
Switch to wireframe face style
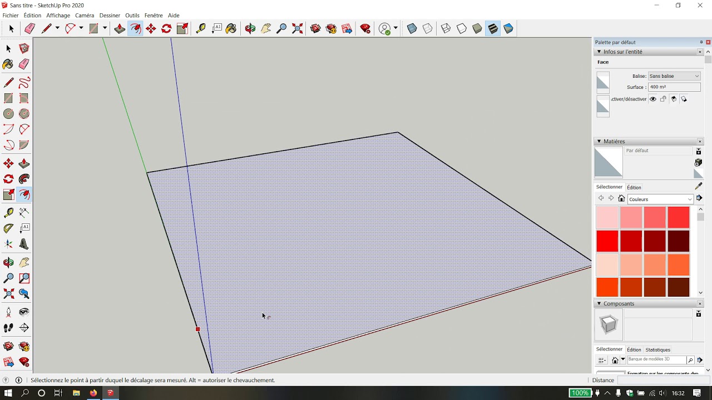[x=446, y=28]
